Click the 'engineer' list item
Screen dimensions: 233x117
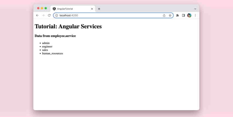click(x=47, y=47)
